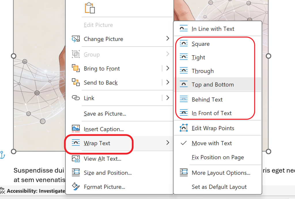Select Fix Position on Page
This screenshot has height=199, width=295.
218,157
